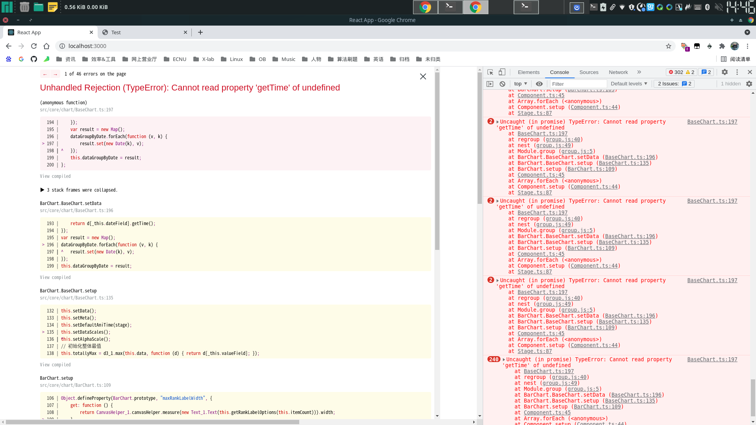Click the 'View compiled' link
This screenshot has height=425, width=756.
pos(55,176)
